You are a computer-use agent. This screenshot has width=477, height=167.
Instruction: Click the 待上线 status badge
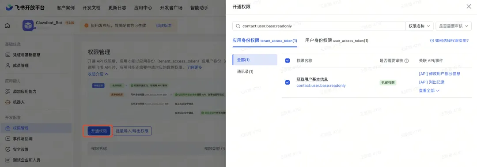[69, 23]
